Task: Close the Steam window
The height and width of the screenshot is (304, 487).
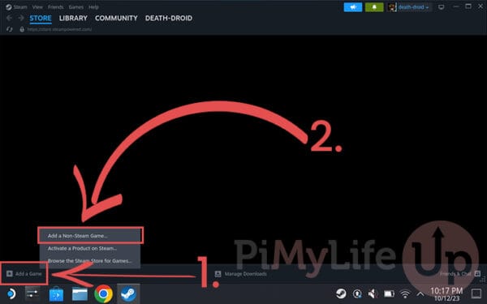Action: (x=481, y=6)
